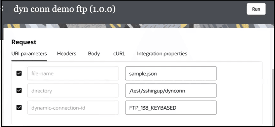Viewport: 275px width, 127px height.
Task: Click the file-name parameter name field
Action: [x=73, y=73]
